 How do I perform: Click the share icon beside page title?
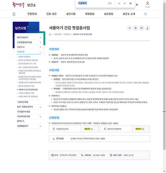pos(130,28)
